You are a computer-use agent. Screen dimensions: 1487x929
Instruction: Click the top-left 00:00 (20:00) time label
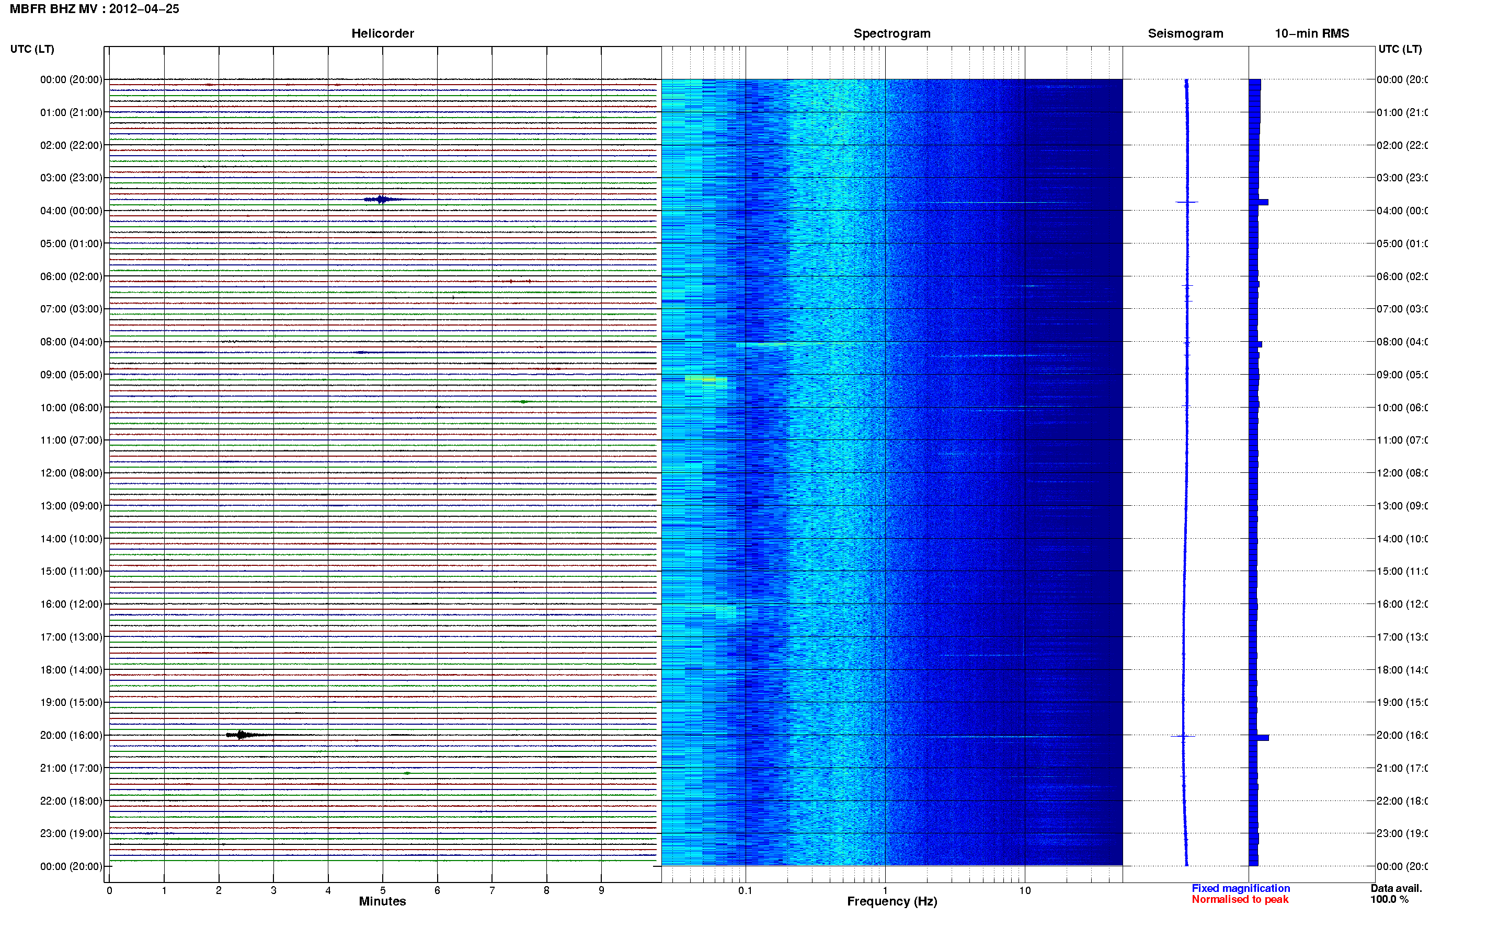tap(71, 80)
